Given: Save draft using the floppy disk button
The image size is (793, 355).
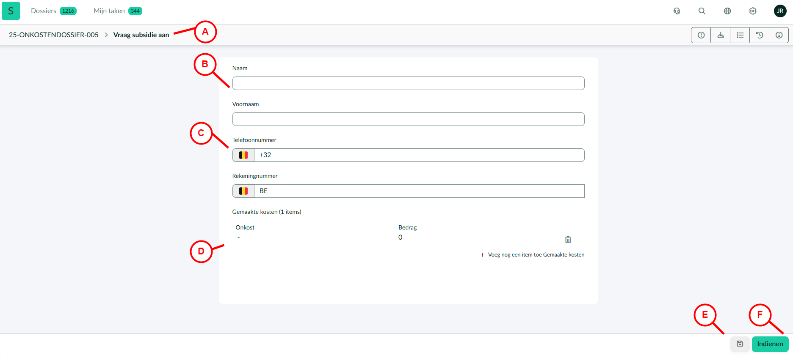Looking at the screenshot, I should coord(740,344).
